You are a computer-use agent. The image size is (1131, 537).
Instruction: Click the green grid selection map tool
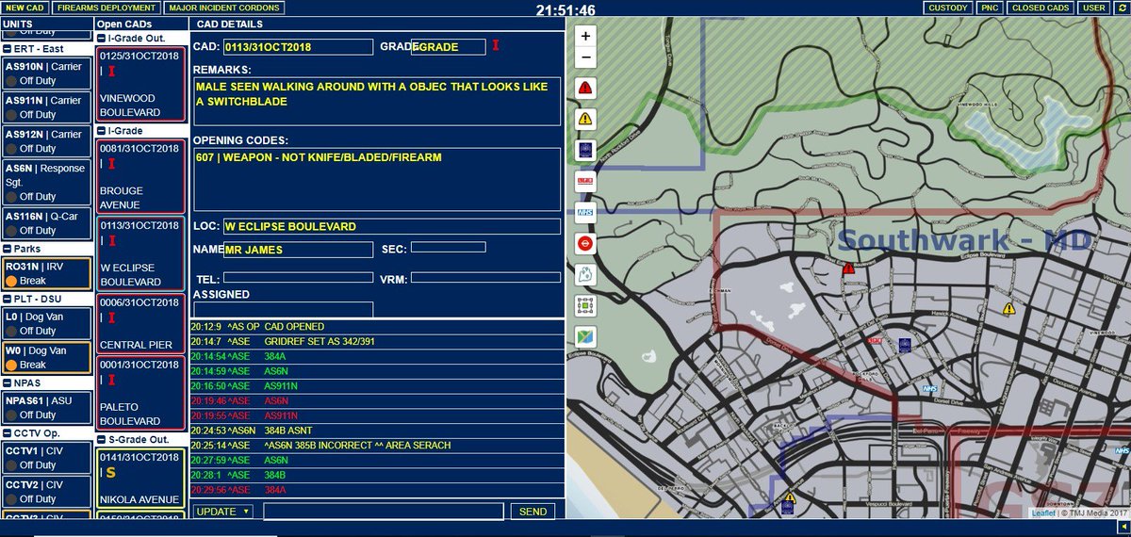tap(586, 305)
